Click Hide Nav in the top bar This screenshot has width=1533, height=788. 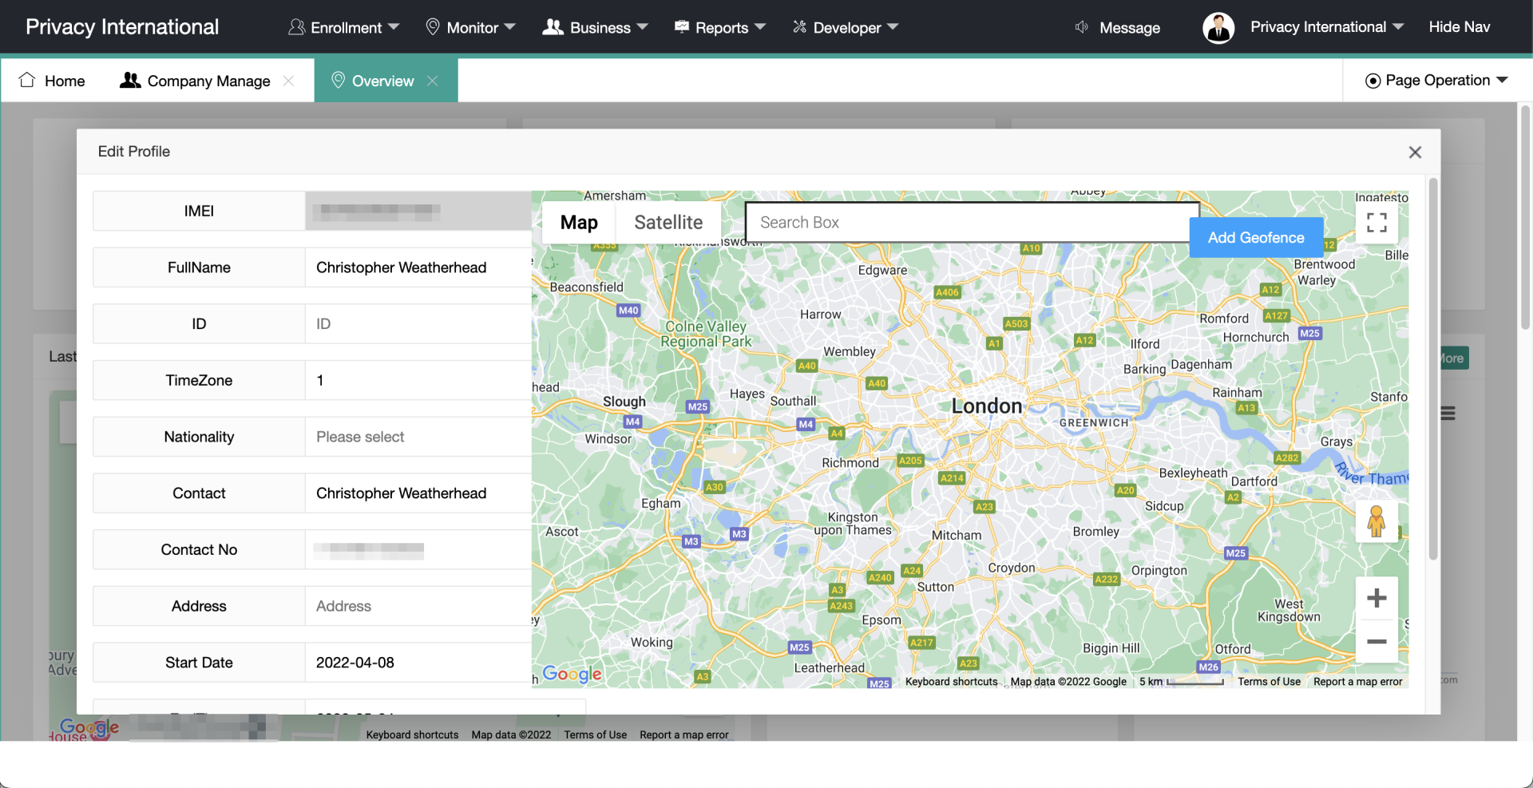pos(1459,27)
